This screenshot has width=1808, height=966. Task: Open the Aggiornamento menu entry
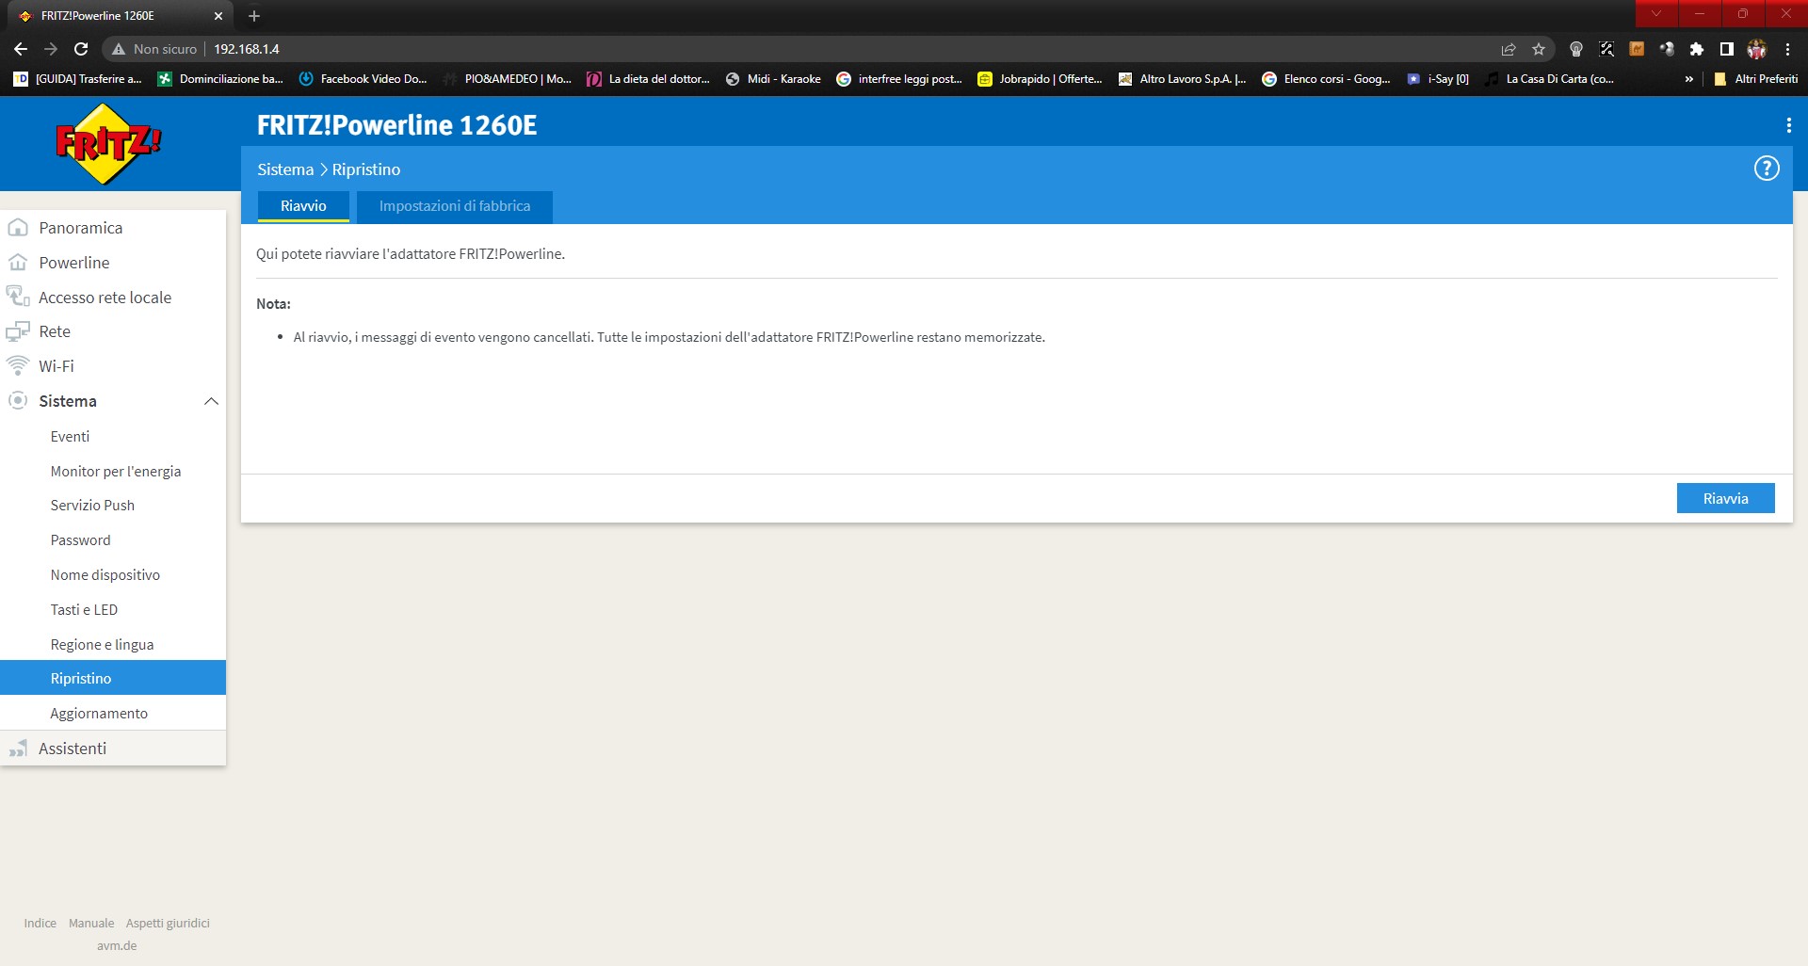point(99,713)
